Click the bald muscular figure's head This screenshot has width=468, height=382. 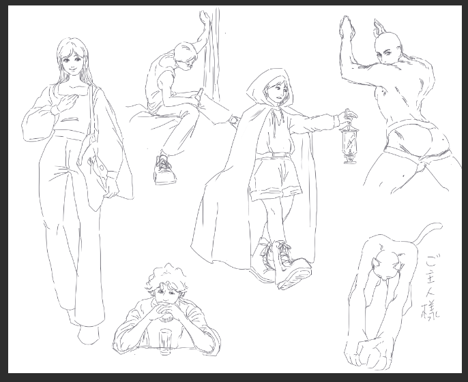[387, 50]
